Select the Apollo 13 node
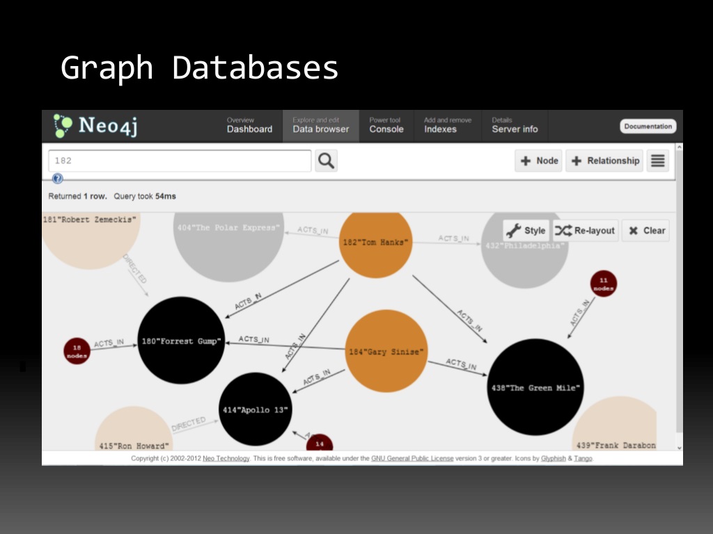The image size is (713, 534). pos(255,409)
